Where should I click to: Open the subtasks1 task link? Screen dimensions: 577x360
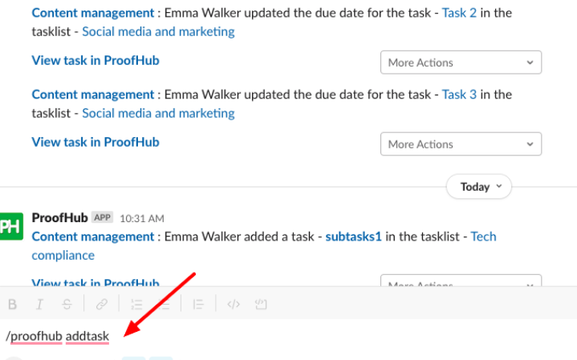pos(353,237)
